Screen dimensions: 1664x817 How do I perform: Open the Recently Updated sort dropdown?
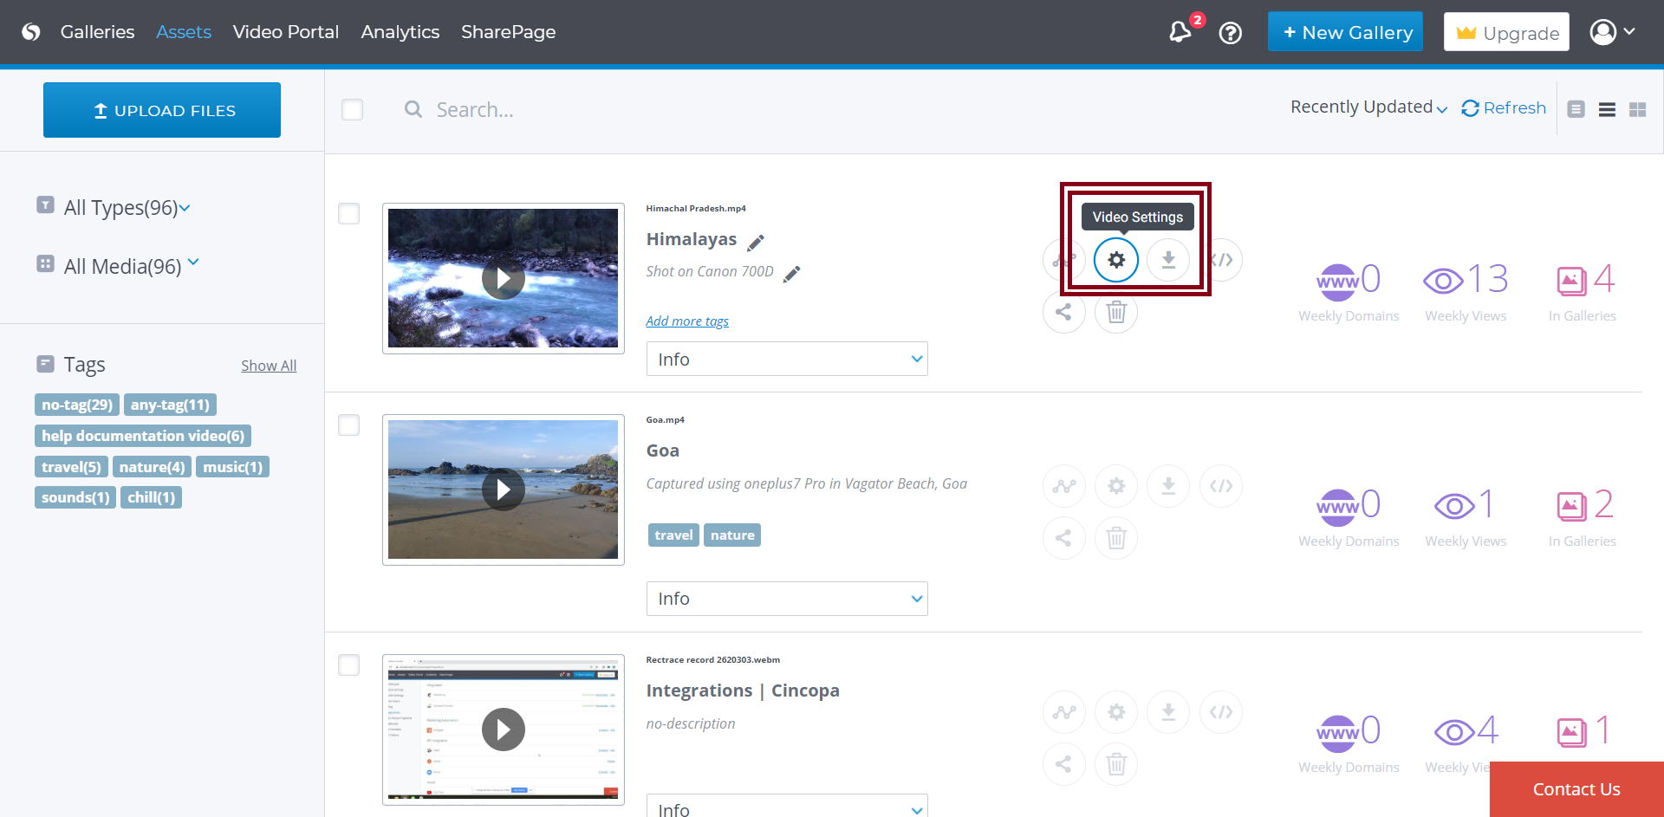click(x=1368, y=107)
